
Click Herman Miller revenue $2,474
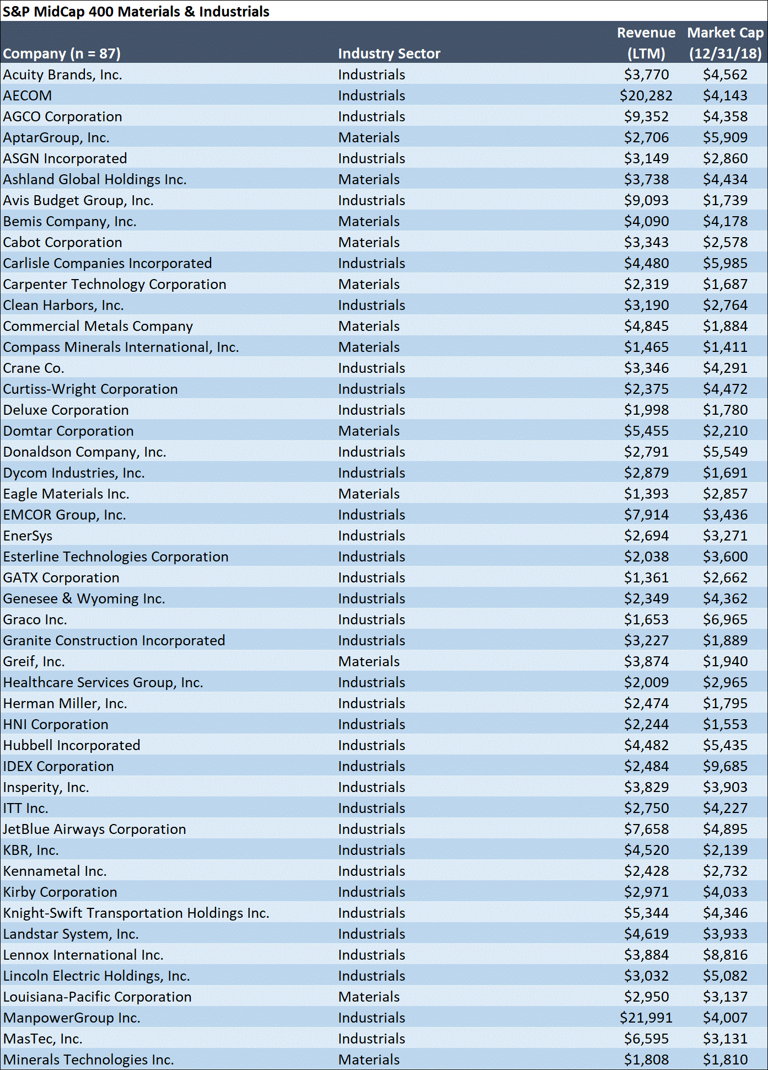click(646, 703)
